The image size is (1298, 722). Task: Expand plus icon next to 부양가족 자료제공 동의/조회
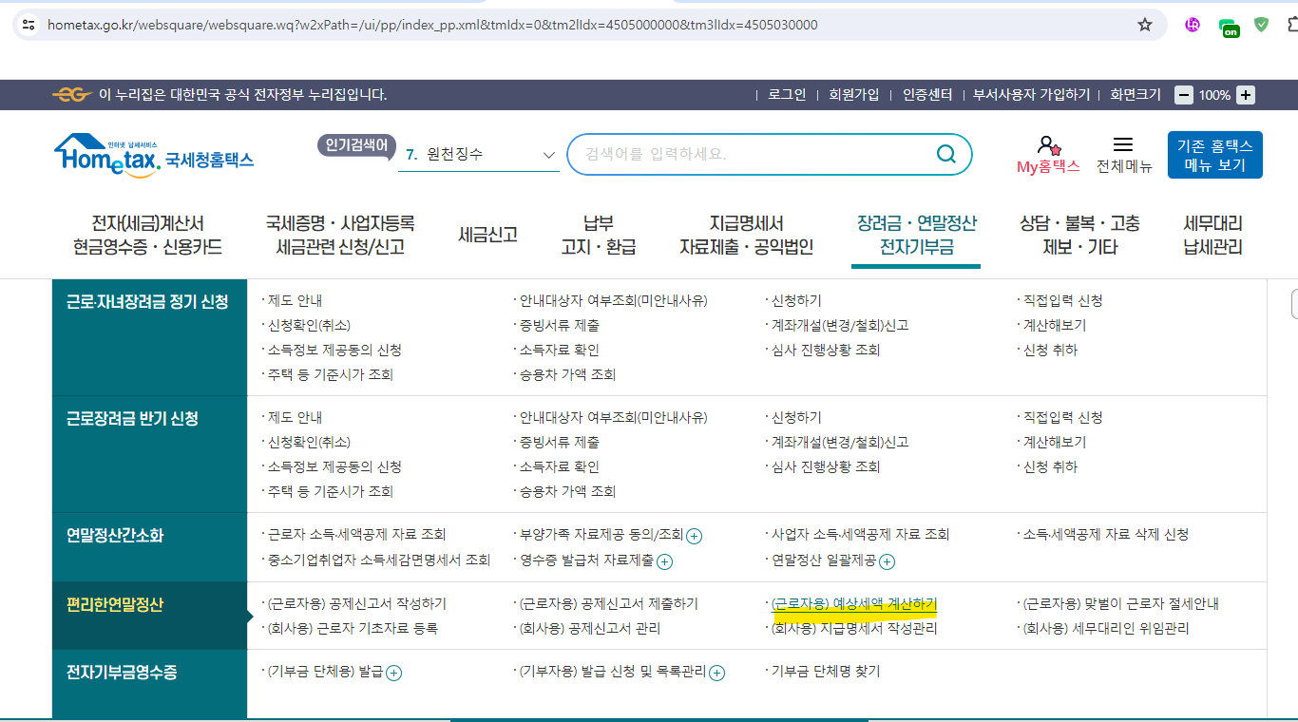(695, 536)
